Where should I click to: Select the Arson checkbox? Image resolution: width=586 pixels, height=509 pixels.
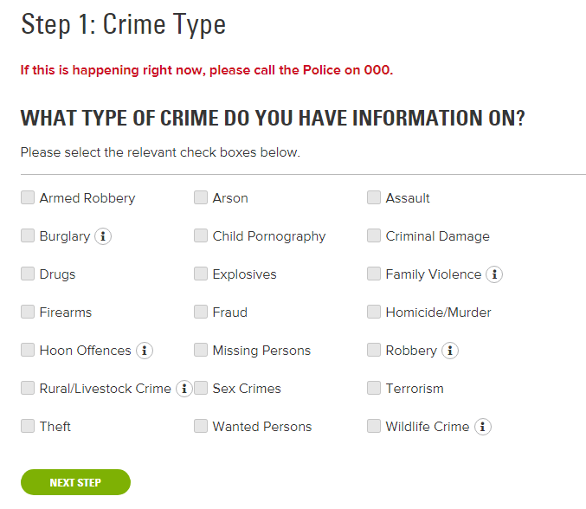[201, 198]
